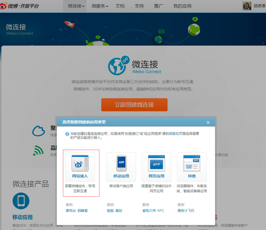Click the Weibo Connect globe logo icon
The width and height of the screenshot is (266, 230).
coord(119,65)
